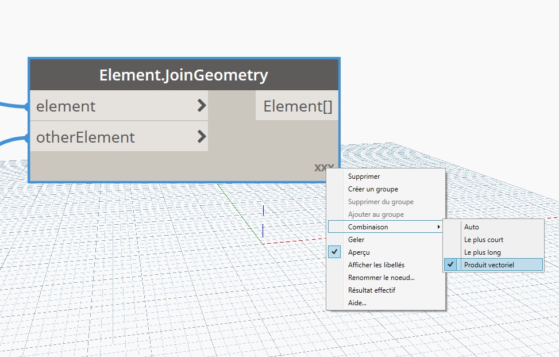Click the chevron beside the otherElement input
The width and height of the screenshot is (559, 357).
pos(201,137)
